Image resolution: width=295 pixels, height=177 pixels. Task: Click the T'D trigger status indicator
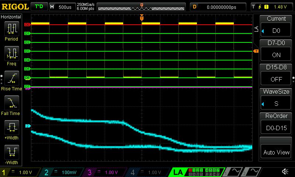tap(39, 7)
